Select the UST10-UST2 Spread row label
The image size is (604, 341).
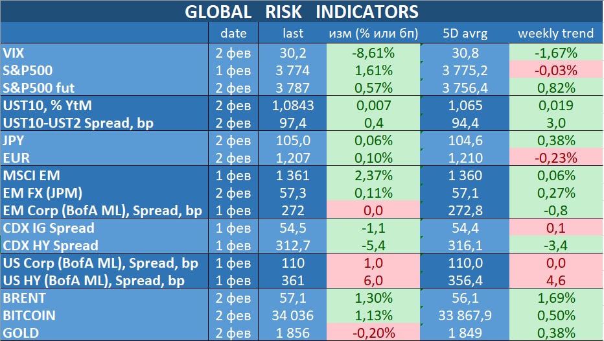point(78,123)
